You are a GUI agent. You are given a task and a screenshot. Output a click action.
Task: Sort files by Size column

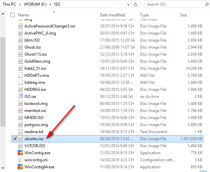[184, 15]
